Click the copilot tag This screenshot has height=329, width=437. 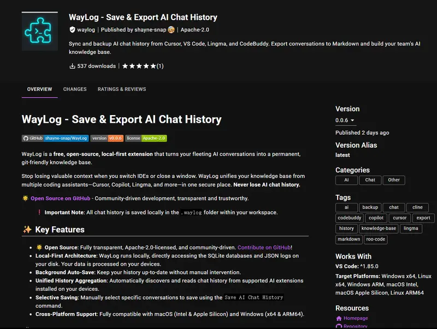tap(377, 218)
